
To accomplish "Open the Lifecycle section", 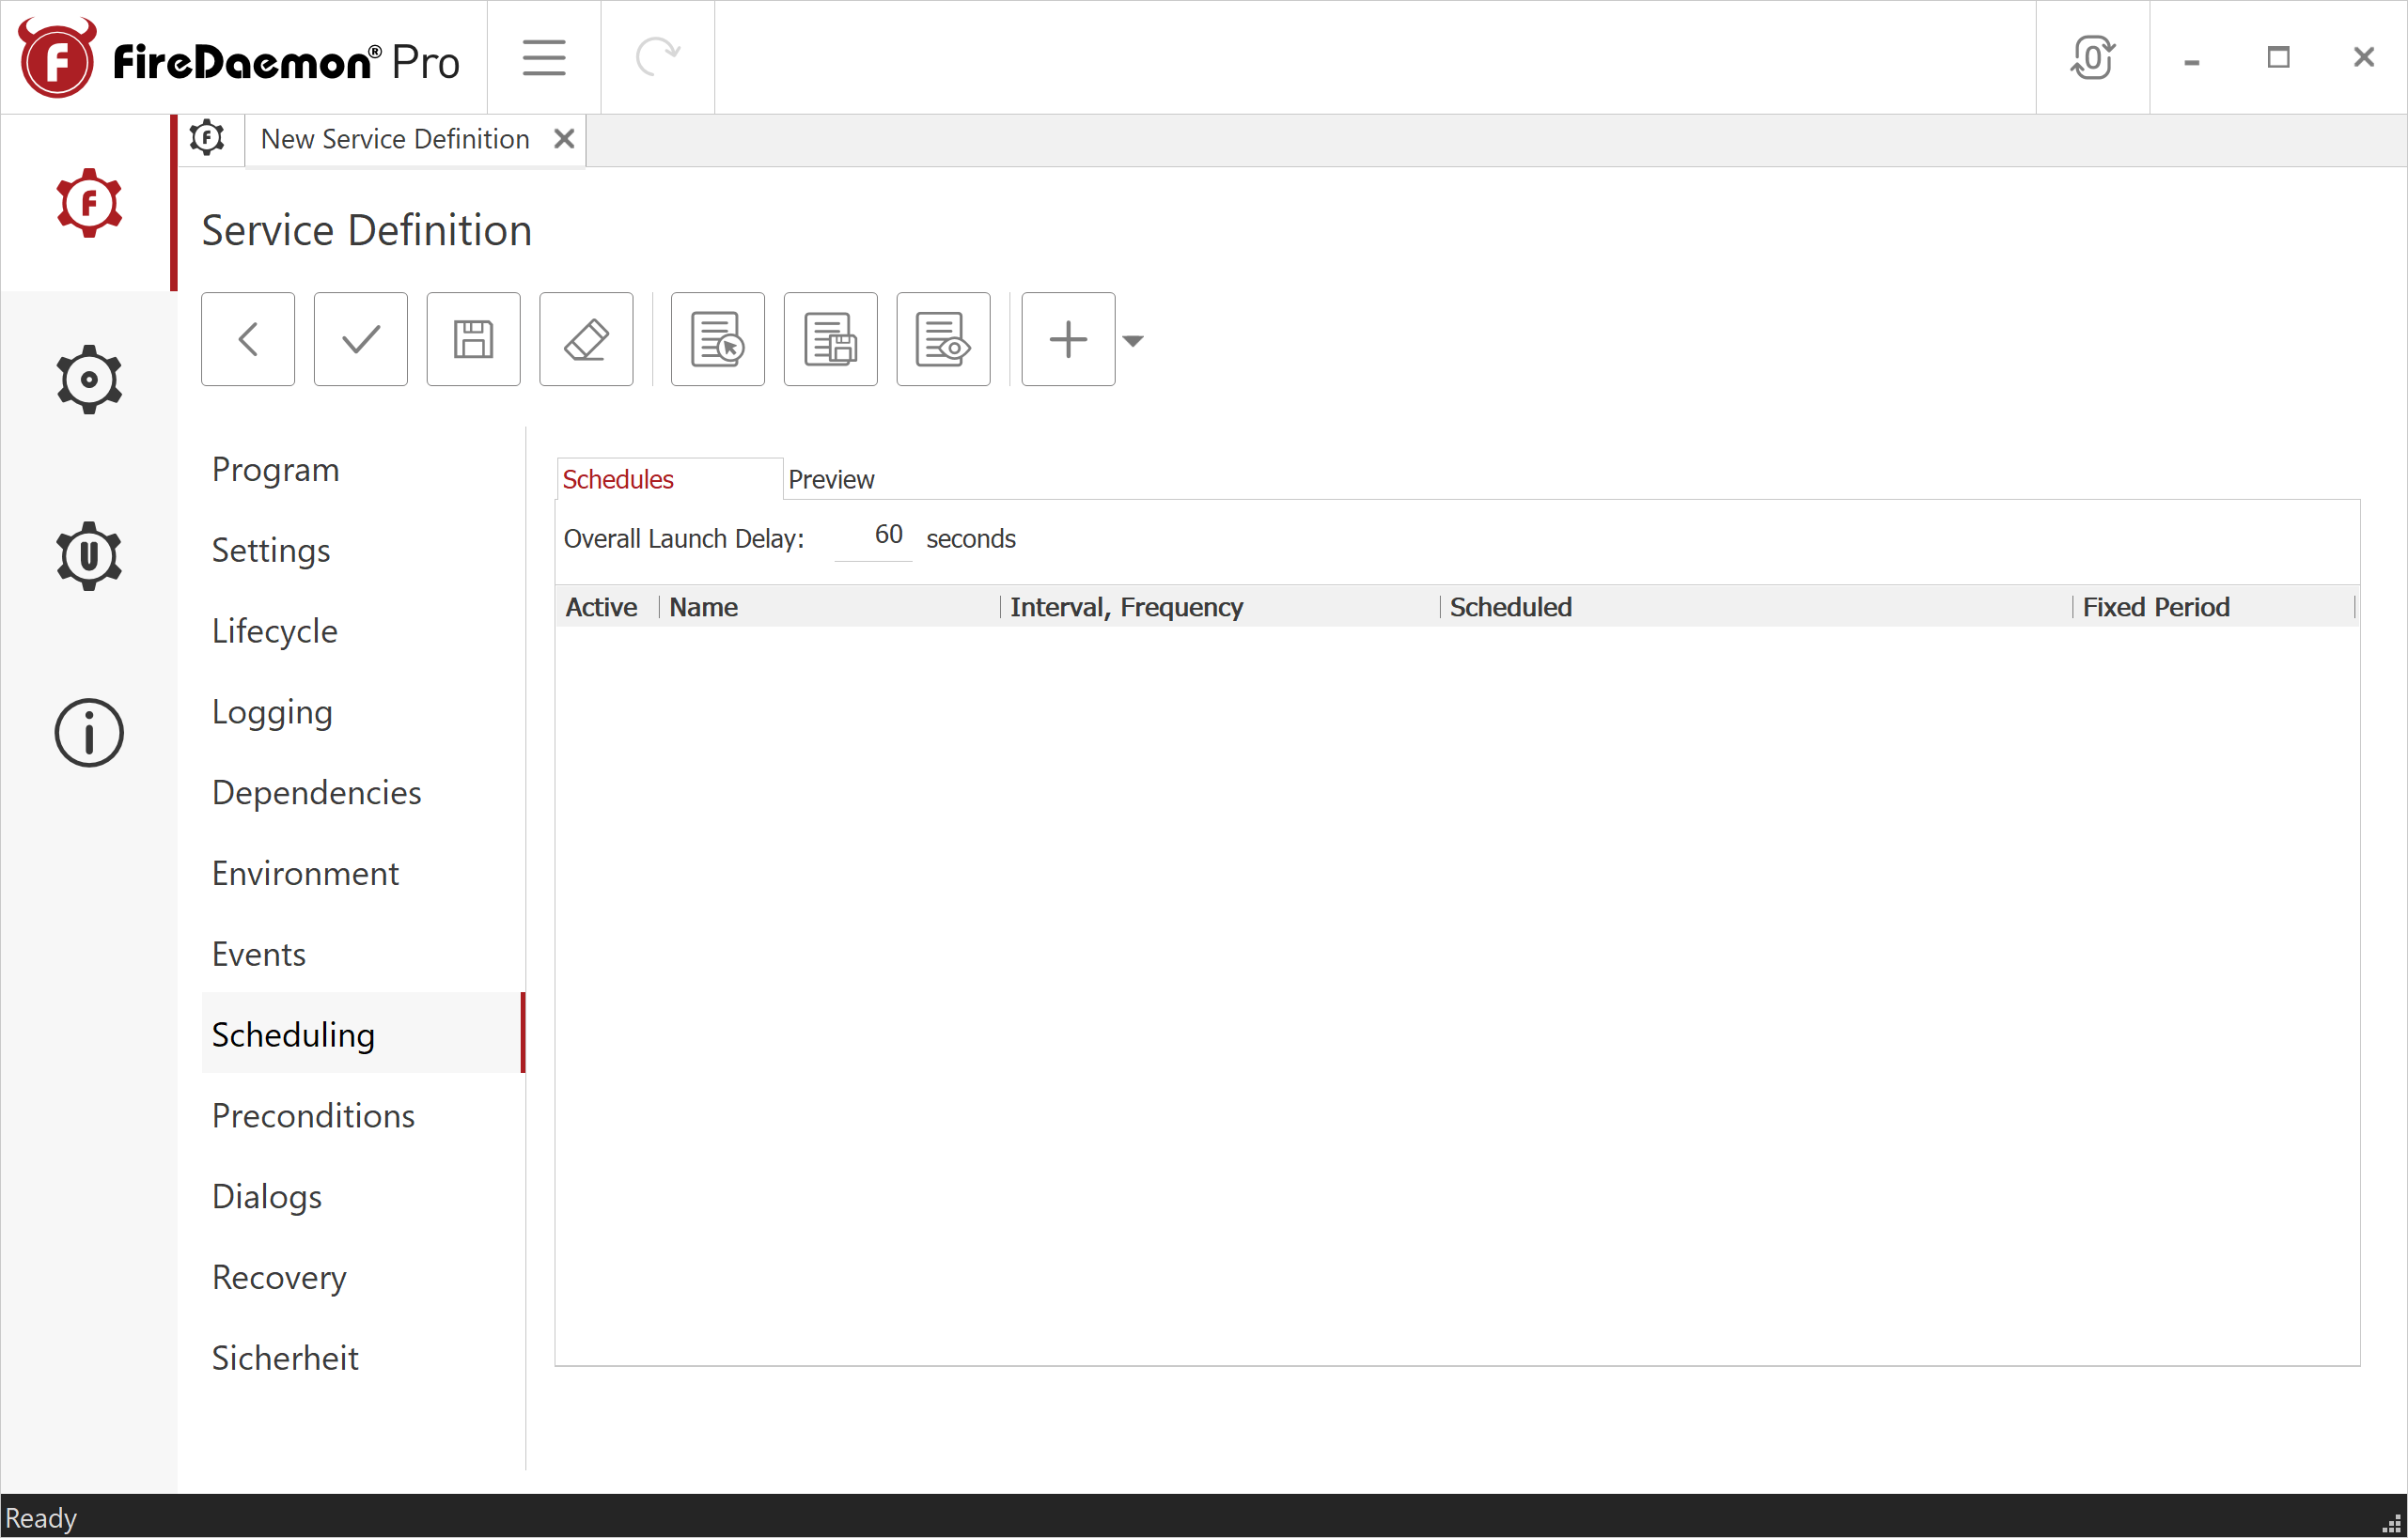I will pyautogui.click(x=274, y=630).
